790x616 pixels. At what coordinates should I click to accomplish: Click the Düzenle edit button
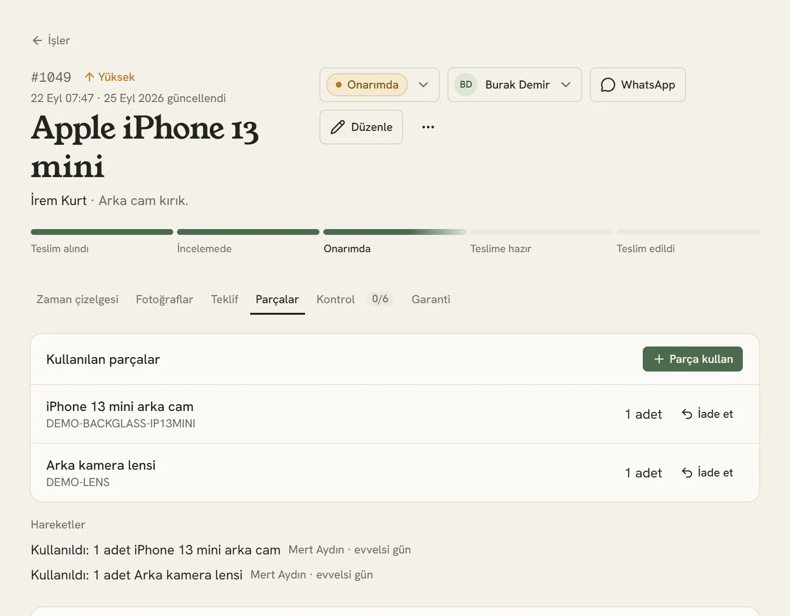pyautogui.click(x=361, y=127)
